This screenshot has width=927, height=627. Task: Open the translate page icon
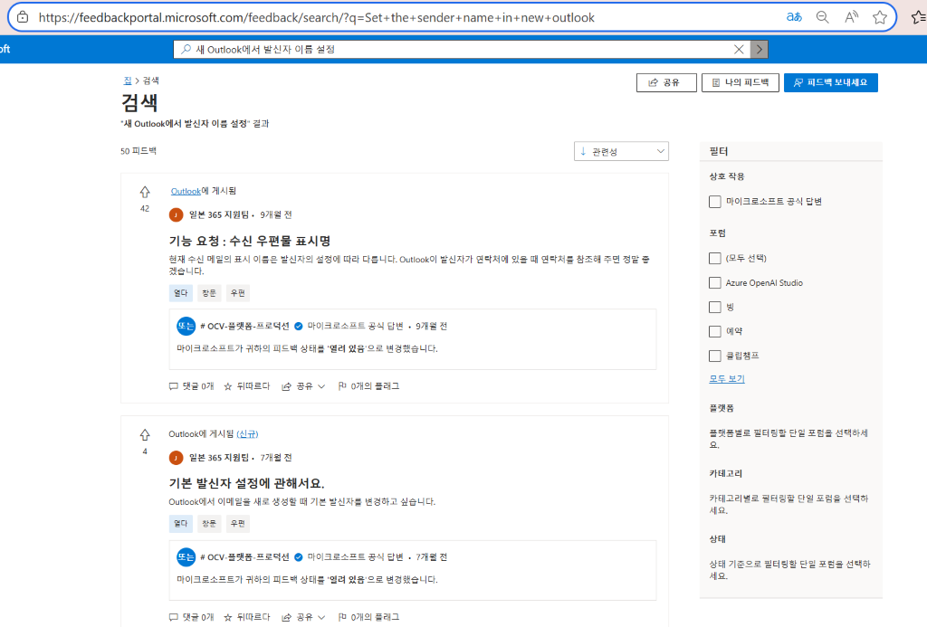794,17
